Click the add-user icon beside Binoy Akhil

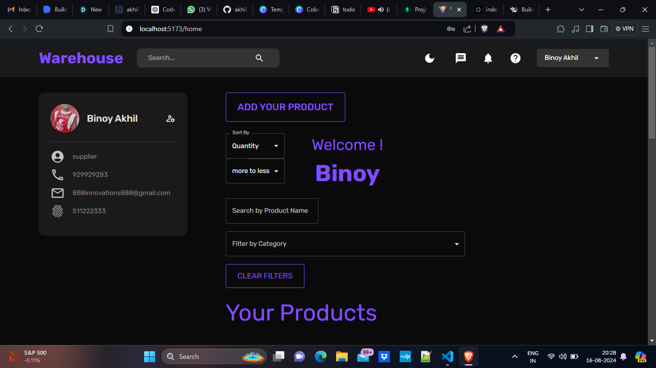point(170,118)
